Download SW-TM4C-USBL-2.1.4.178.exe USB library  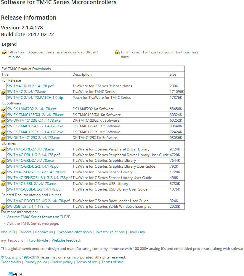(31, 184)
